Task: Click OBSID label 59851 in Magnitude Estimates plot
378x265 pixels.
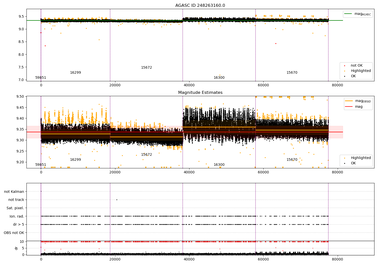Action: point(41,165)
